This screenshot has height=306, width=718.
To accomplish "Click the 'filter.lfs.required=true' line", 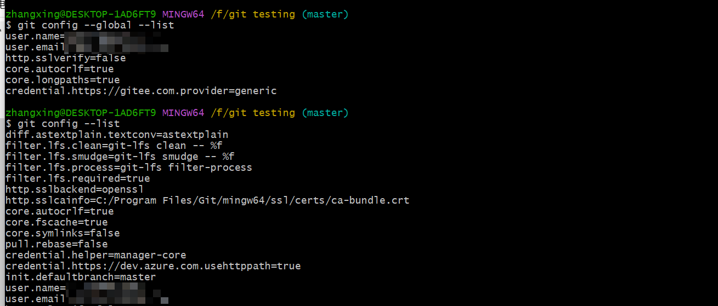I will 78,178.
